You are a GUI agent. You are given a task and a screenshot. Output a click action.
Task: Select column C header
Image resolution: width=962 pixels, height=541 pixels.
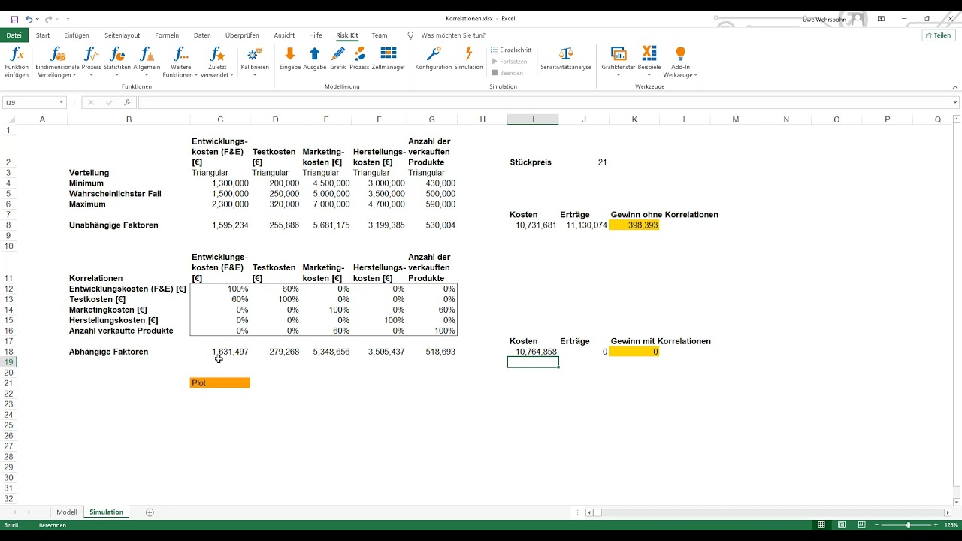tap(220, 119)
